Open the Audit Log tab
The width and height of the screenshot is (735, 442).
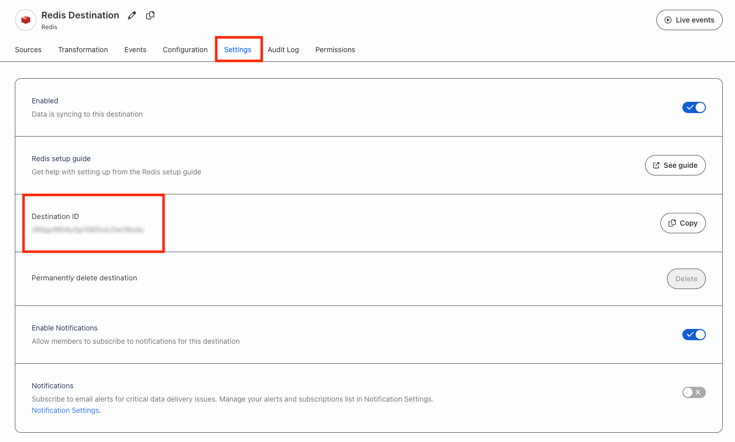pos(283,50)
